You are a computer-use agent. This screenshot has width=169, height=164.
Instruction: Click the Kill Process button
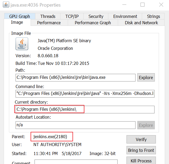(141, 161)
